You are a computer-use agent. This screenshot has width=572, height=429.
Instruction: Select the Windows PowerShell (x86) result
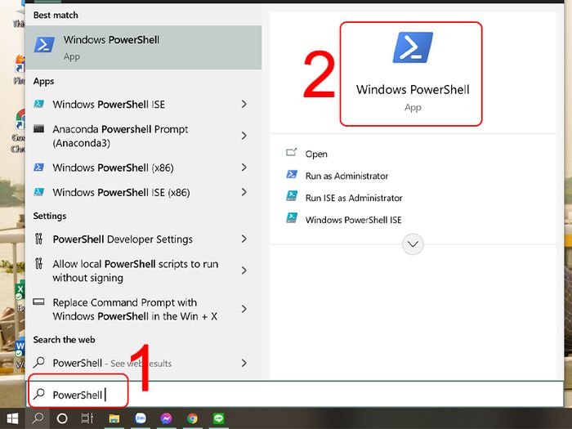(143, 168)
